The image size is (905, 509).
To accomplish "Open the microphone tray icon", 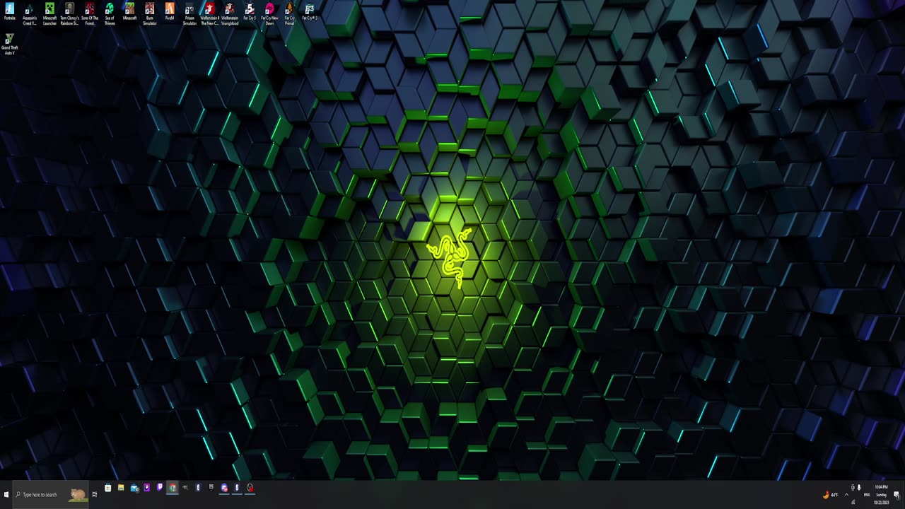I will point(859,487).
